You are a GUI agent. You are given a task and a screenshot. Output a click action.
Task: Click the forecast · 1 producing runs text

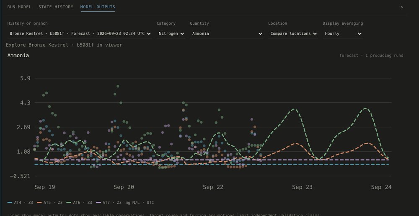[x=371, y=56]
